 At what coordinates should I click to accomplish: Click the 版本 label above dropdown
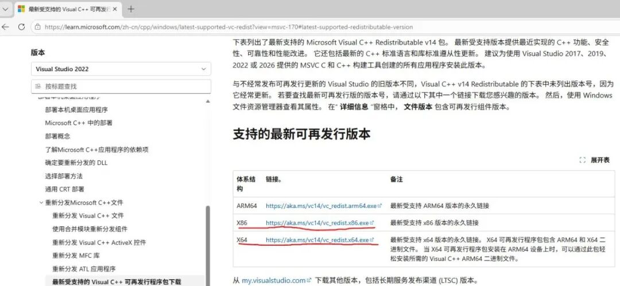tap(38, 53)
